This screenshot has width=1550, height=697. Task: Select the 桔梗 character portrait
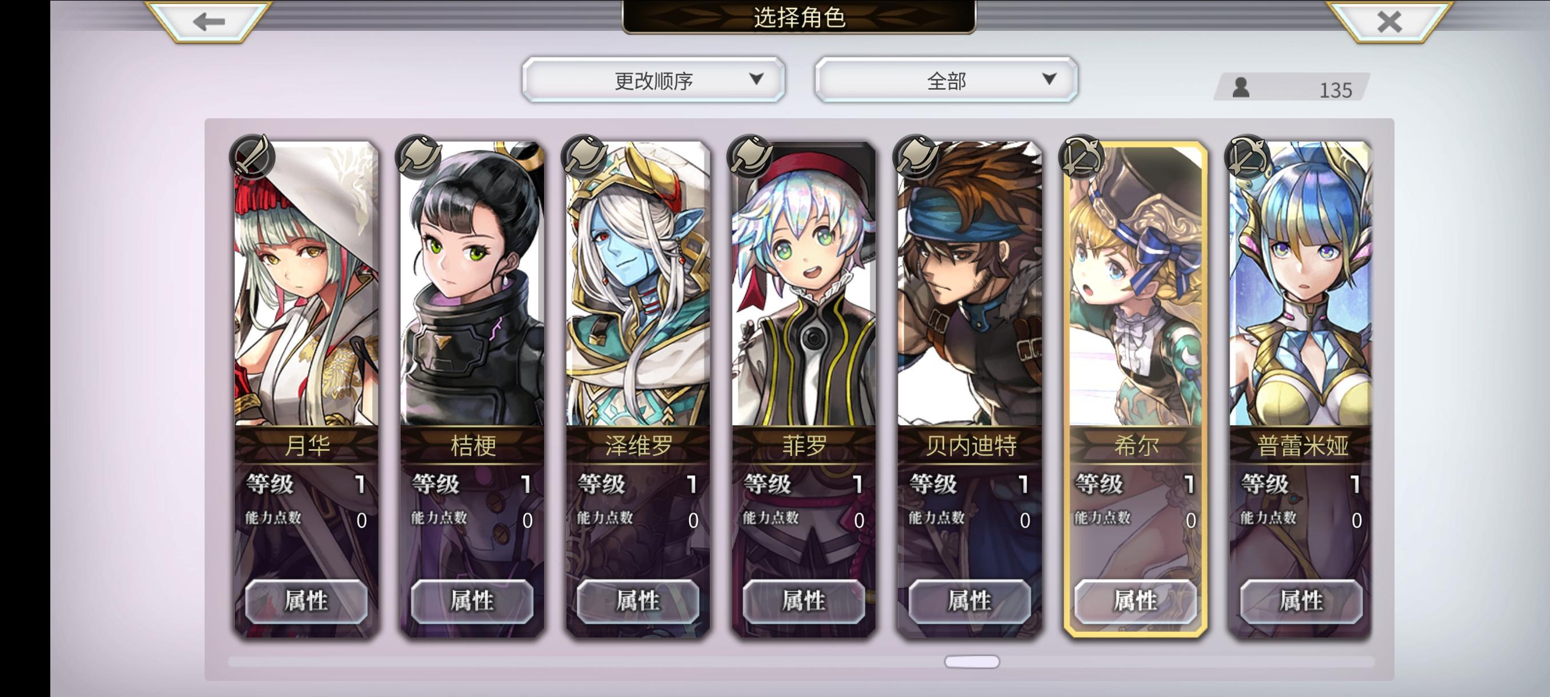(x=472, y=284)
